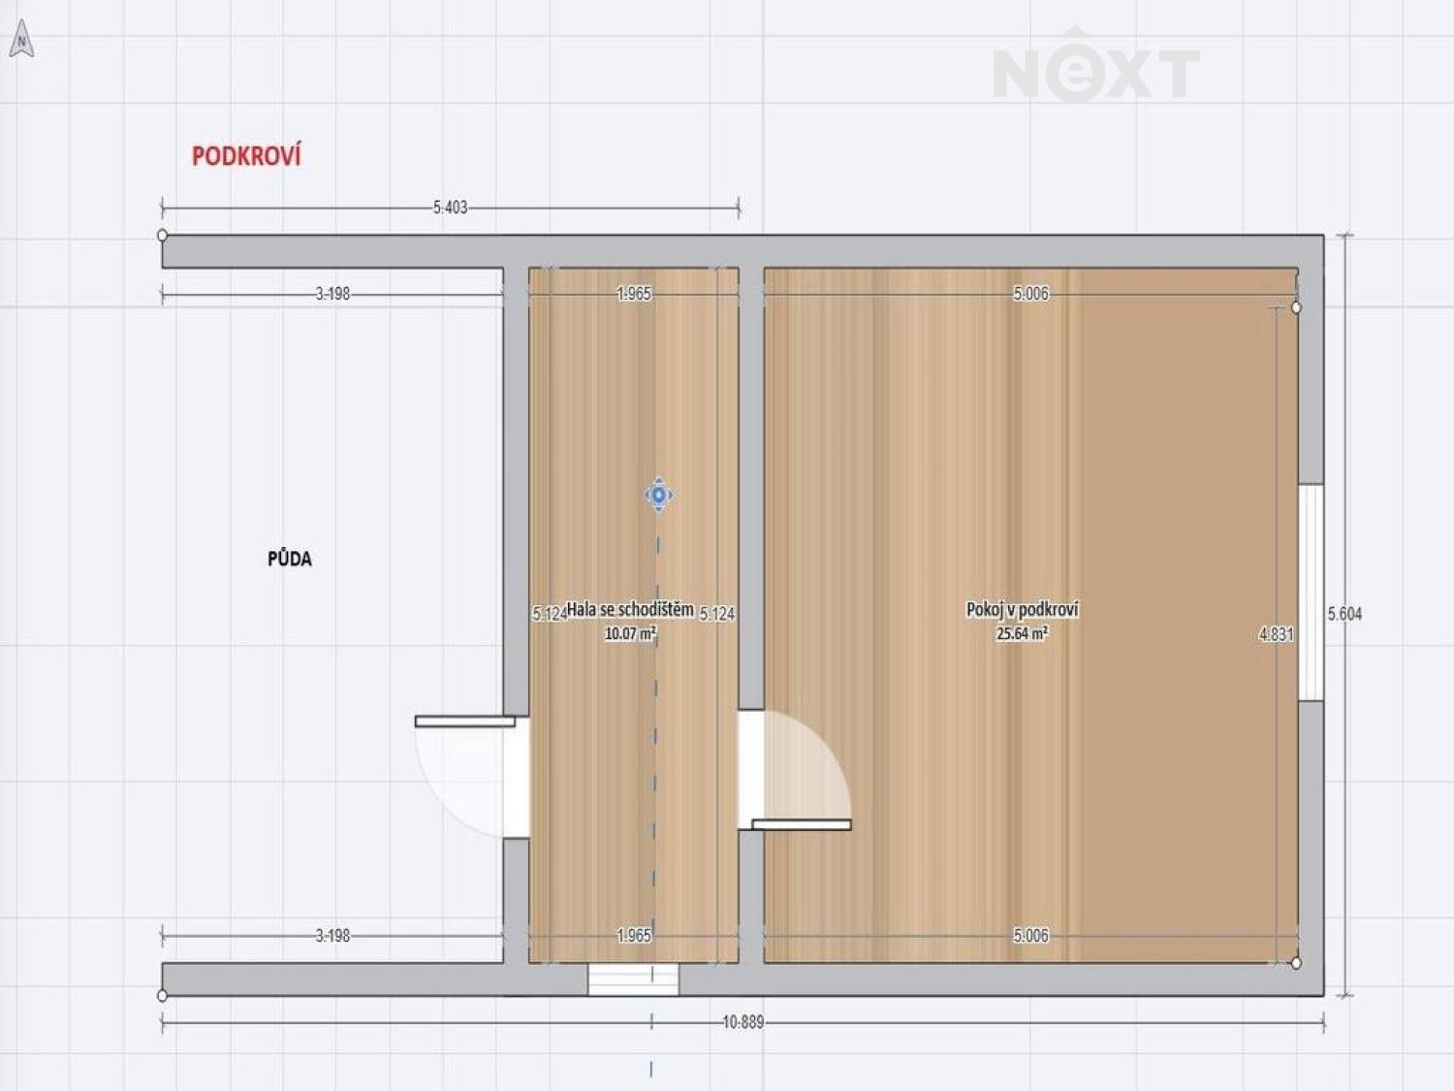
Task: Click the red PODKROVÍ floor title
Action: coord(246,156)
